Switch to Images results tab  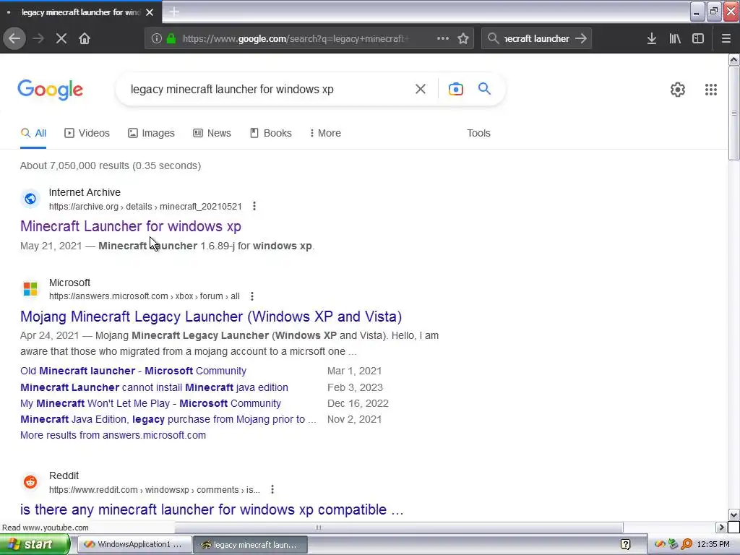(x=151, y=133)
